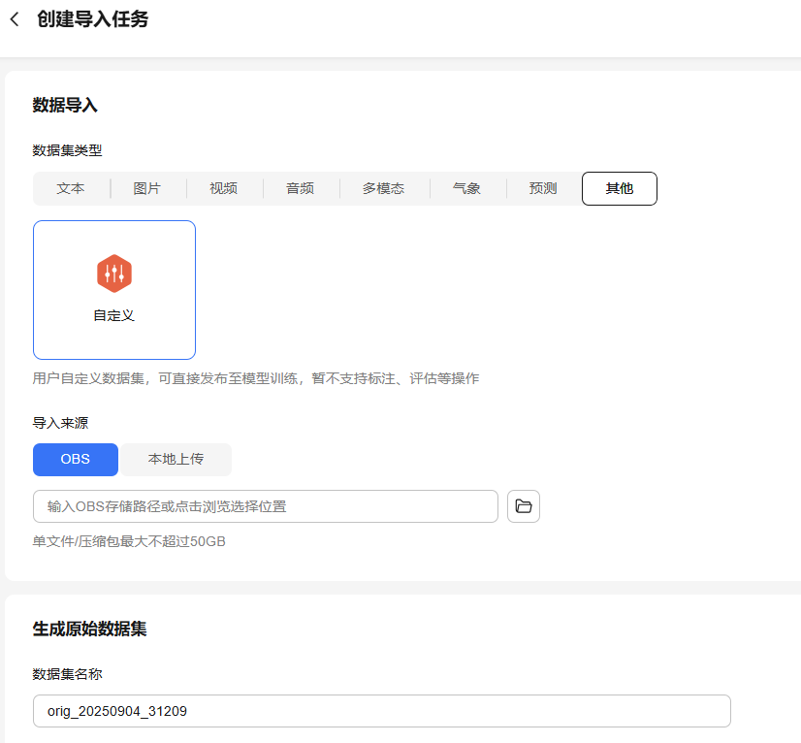Switch to the OBS import source
Screen dimensions: 801x743
75,460
